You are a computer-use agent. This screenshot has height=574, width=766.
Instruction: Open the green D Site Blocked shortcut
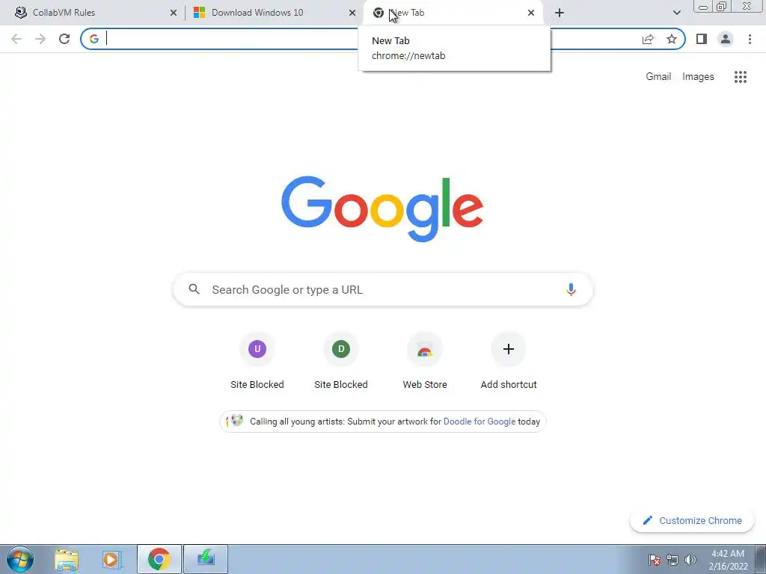[x=341, y=362]
